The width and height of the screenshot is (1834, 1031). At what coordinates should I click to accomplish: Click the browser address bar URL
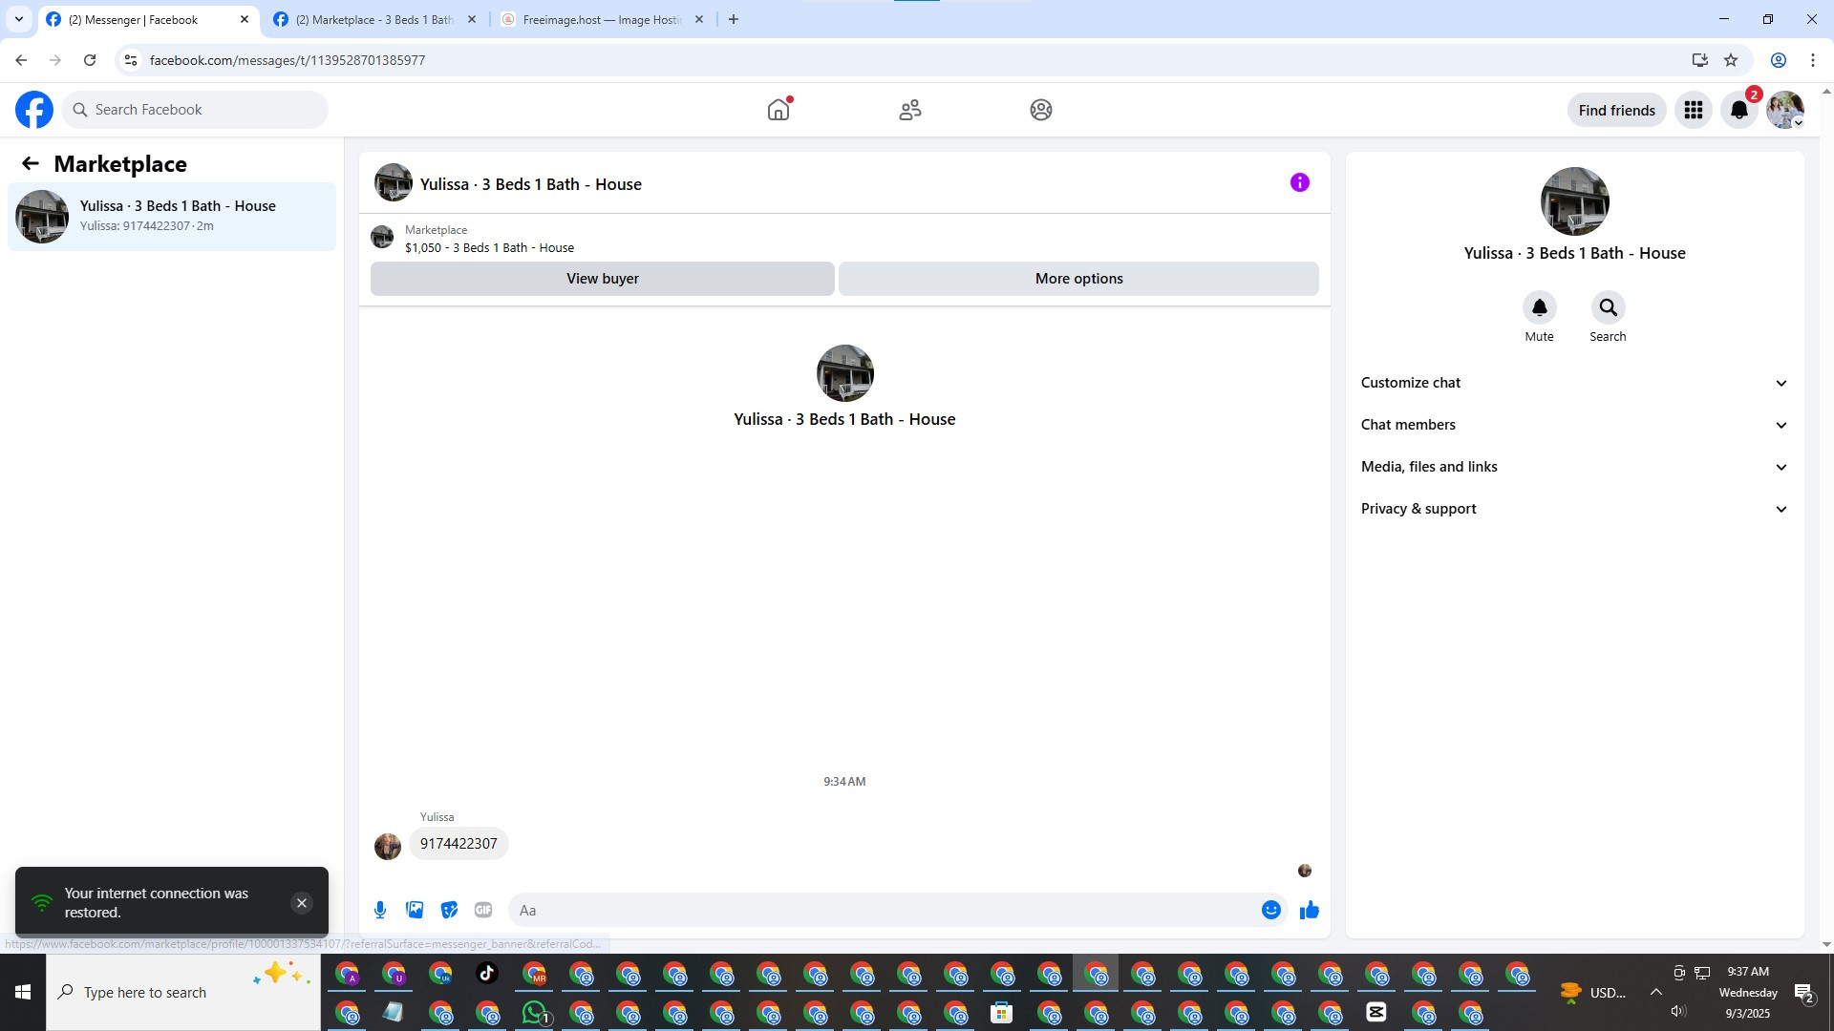(x=288, y=60)
